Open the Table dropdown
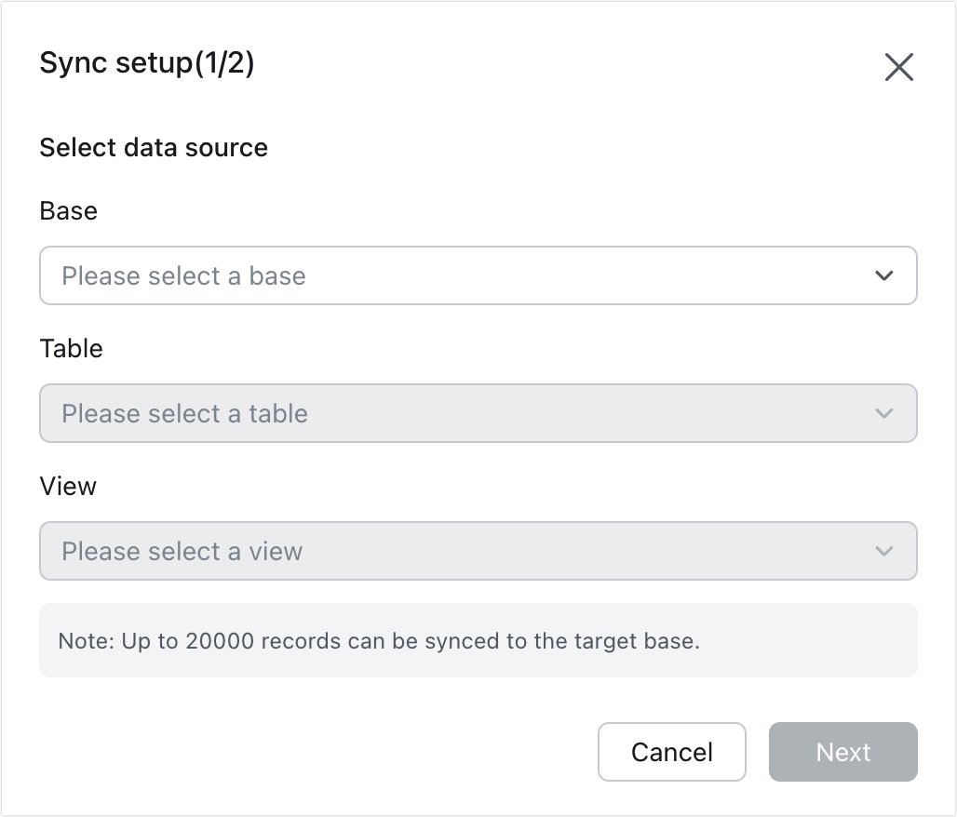The height and width of the screenshot is (817, 957). coord(478,413)
